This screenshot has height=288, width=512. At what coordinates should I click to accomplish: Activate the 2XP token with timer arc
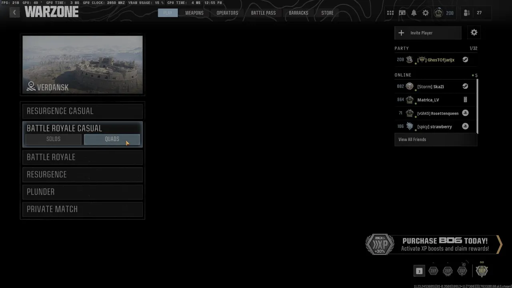point(462,270)
